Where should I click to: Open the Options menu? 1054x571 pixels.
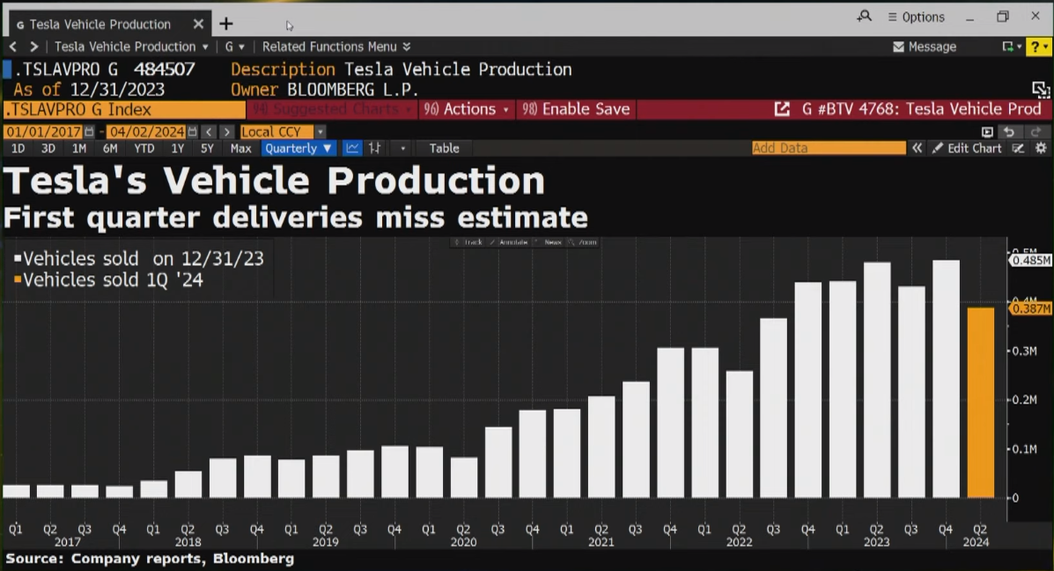click(x=917, y=17)
